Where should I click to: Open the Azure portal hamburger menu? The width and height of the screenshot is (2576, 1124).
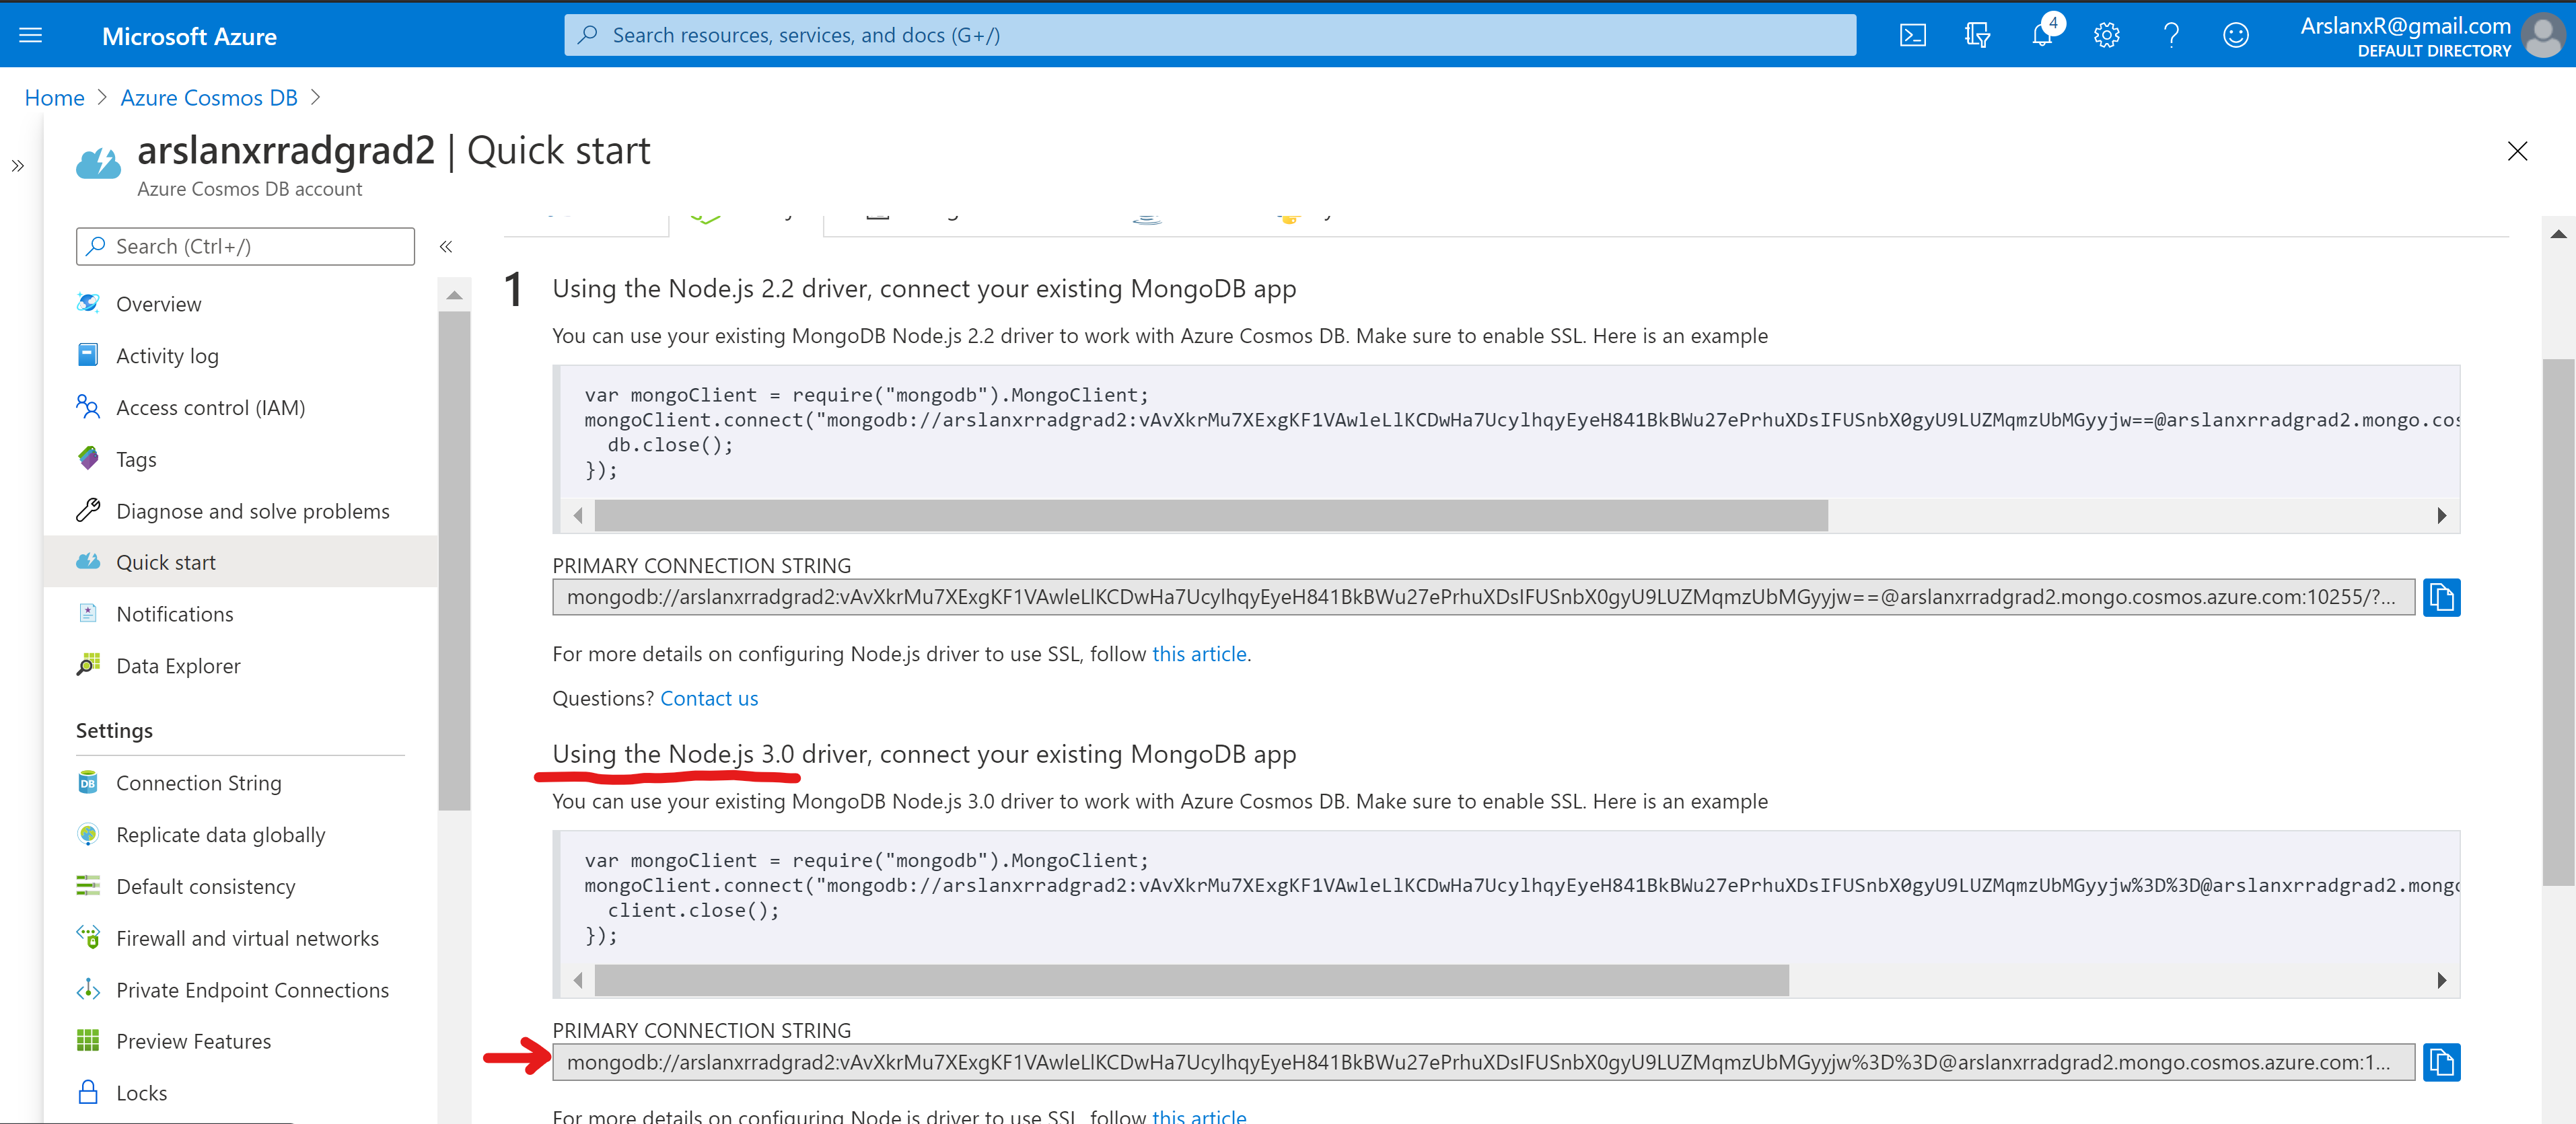[31, 36]
